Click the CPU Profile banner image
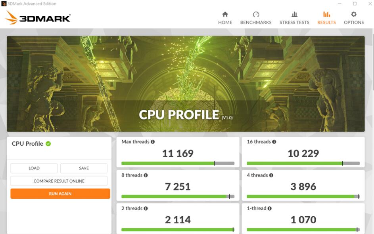The height and width of the screenshot is (234, 374). pos(186,84)
